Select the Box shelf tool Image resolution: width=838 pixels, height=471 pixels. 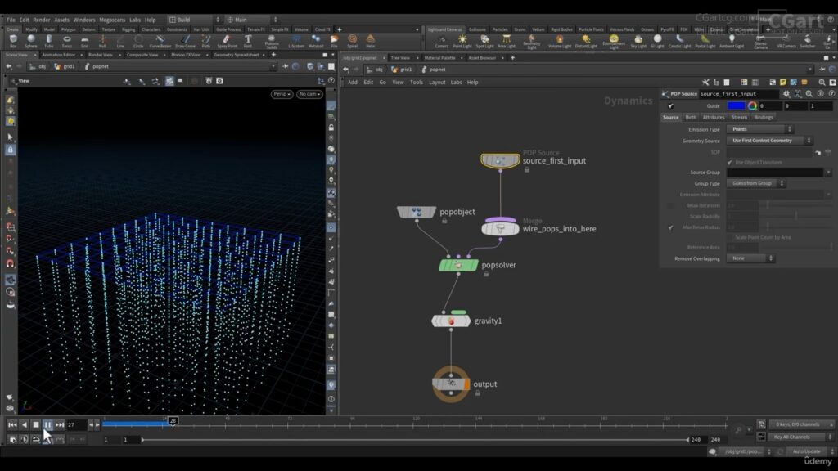coord(13,41)
